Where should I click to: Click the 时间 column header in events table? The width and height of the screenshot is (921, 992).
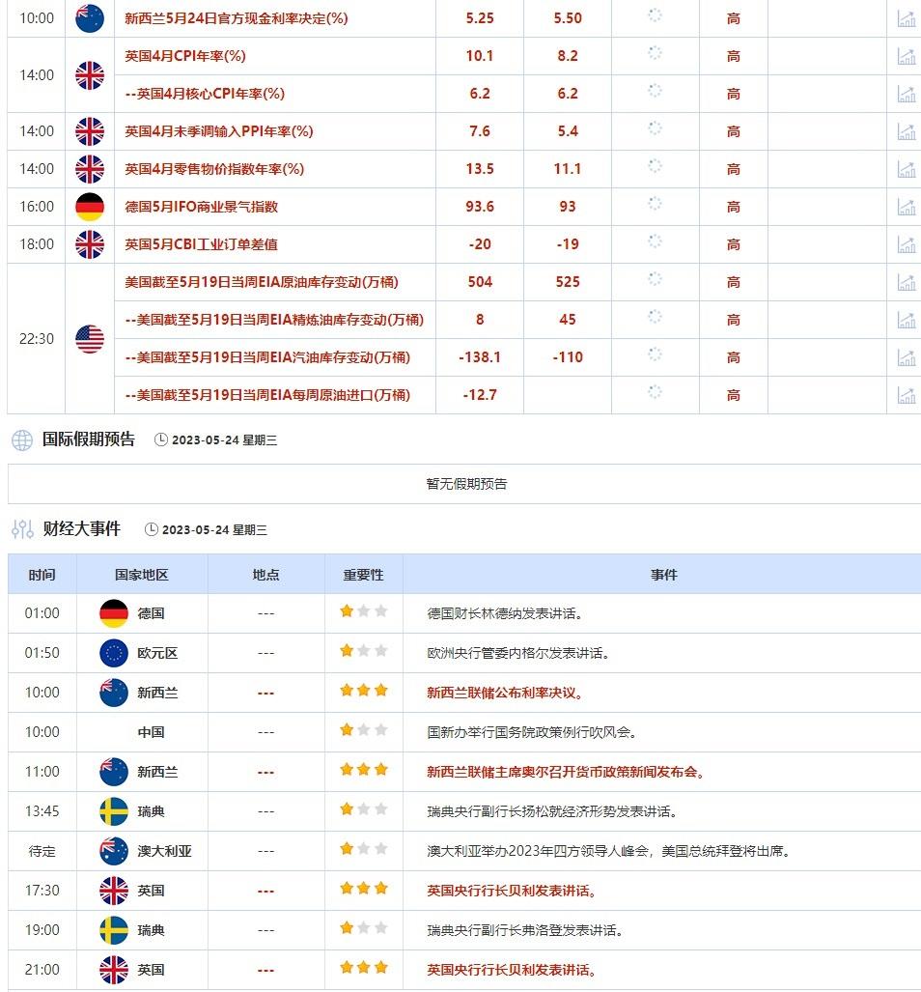(42, 575)
